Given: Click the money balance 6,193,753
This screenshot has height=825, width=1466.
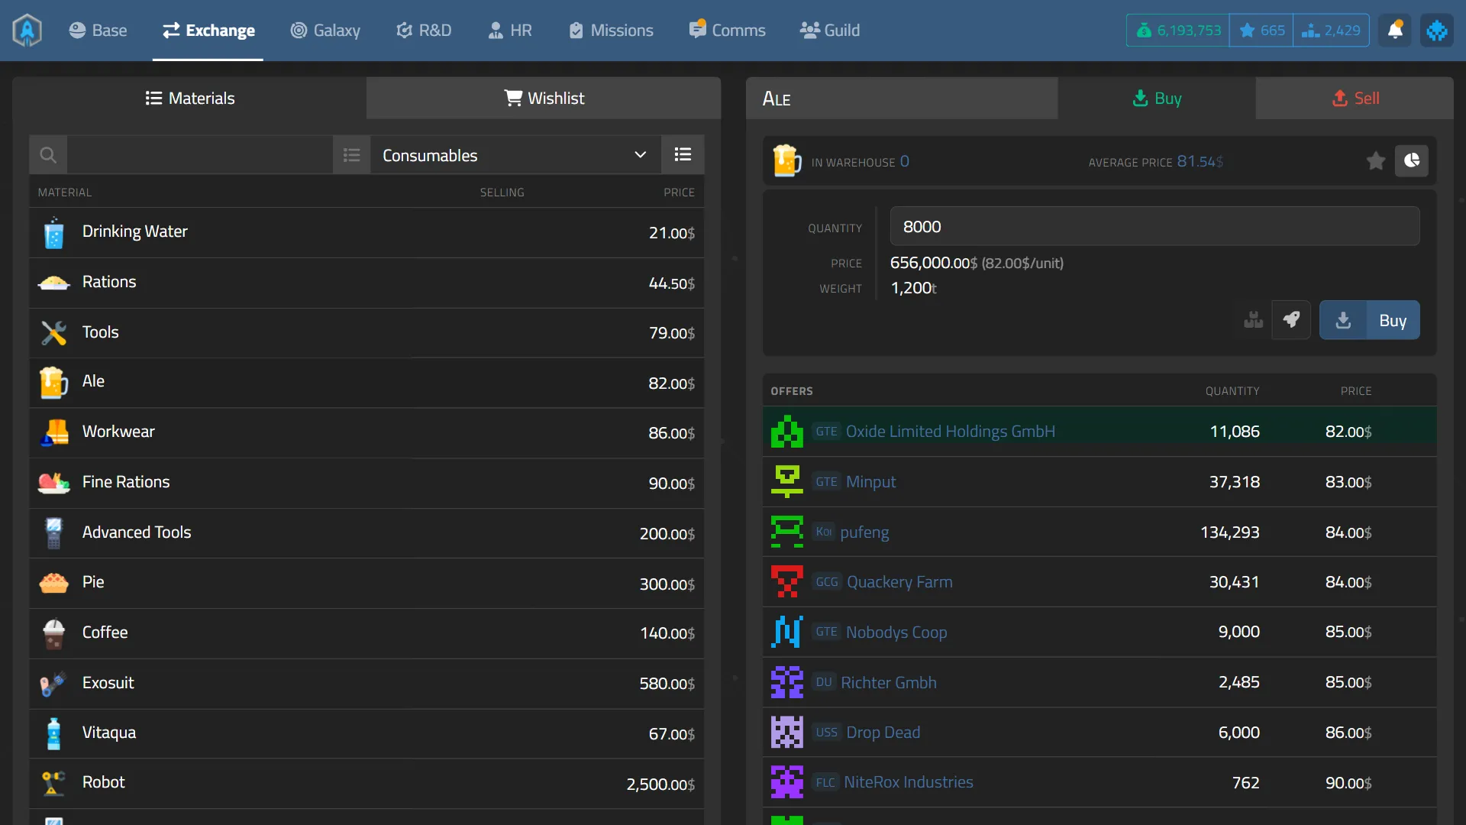Looking at the screenshot, I should 1178,31.
